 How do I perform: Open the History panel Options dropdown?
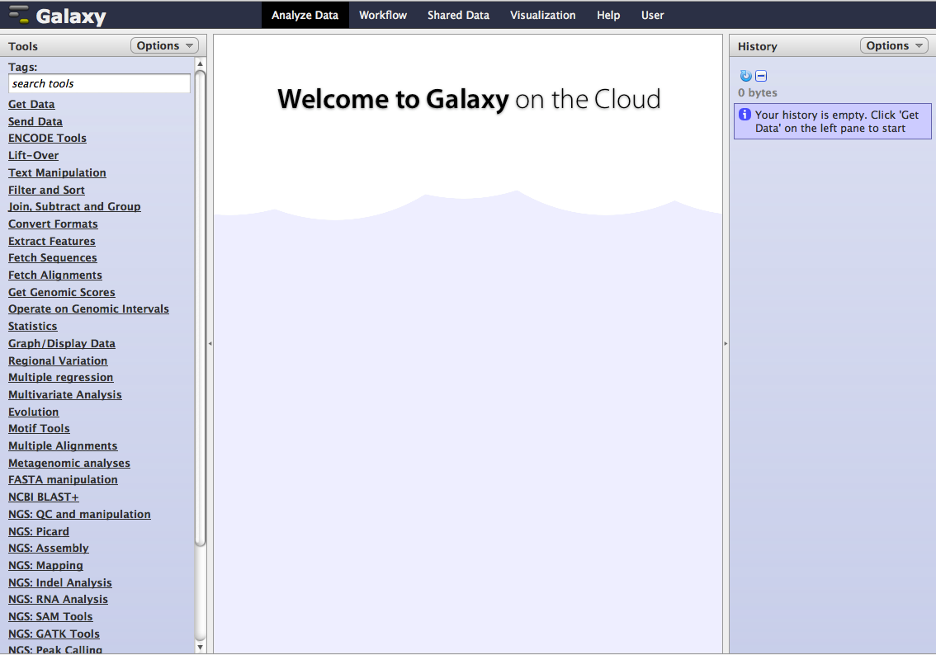pyautogui.click(x=894, y=46)
